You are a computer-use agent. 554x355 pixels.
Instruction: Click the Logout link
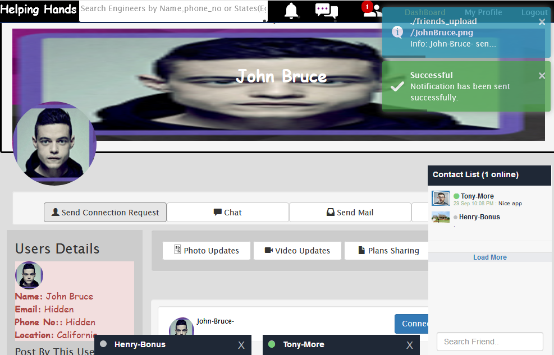click(534, 12)
